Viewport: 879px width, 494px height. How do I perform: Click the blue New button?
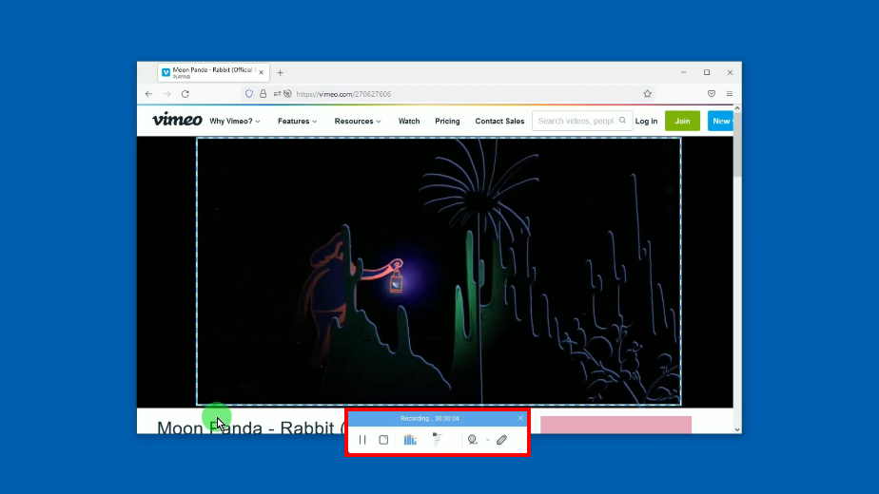[x=720, y=121]
